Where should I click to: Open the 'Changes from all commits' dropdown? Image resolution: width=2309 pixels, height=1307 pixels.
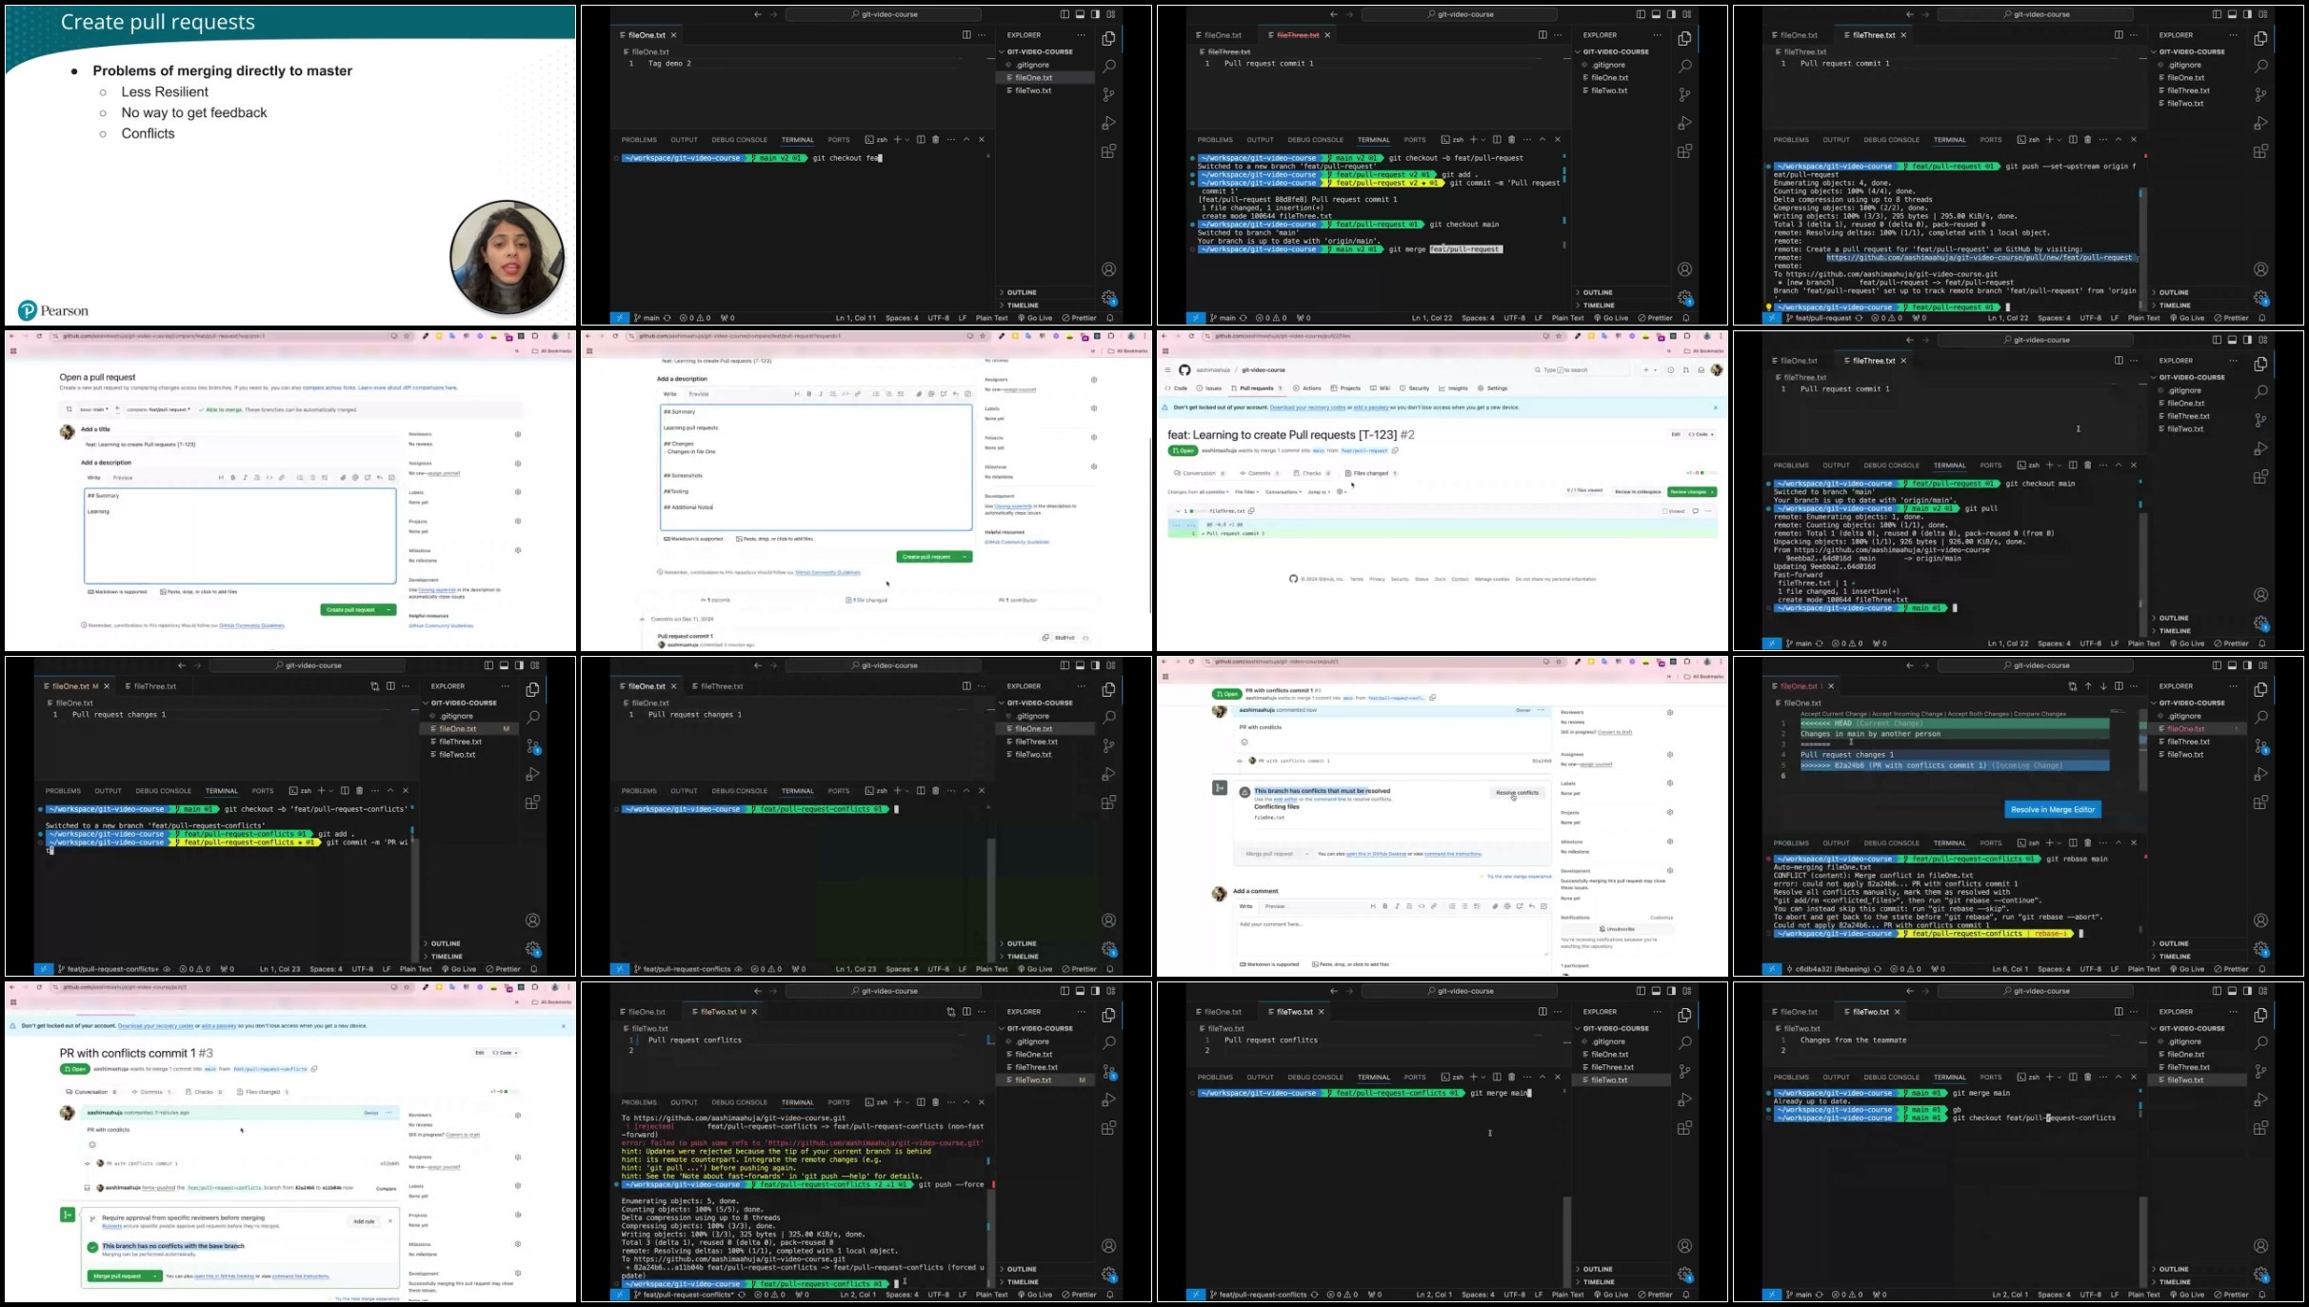(1198, 492)
